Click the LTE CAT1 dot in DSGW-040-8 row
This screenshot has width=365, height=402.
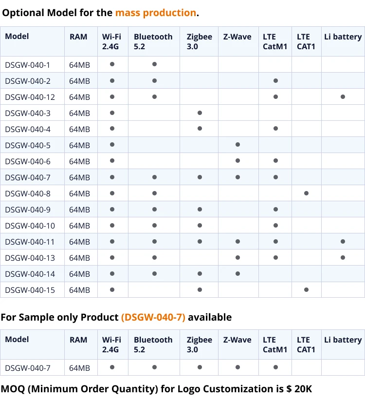306,193
